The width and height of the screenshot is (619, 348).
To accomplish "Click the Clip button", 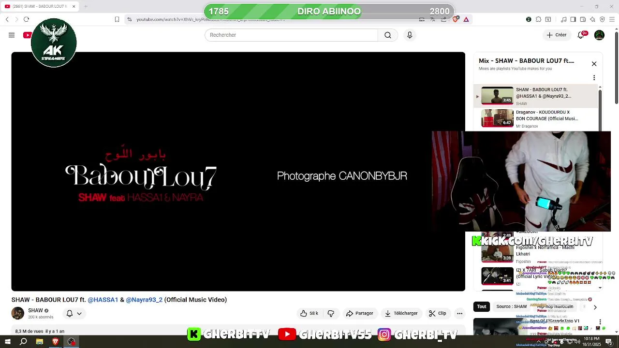I will click(x=437, y=313).
